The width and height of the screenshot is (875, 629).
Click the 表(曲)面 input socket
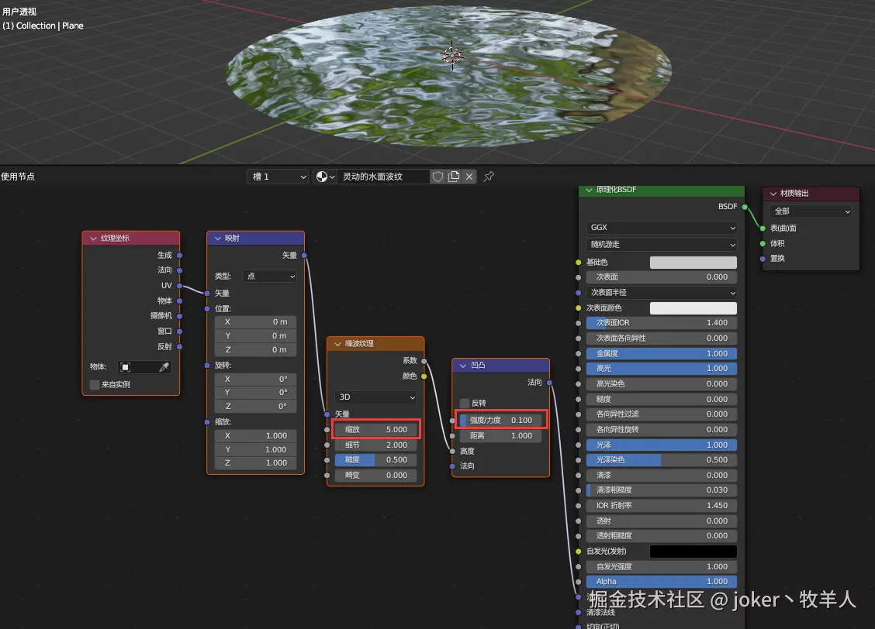click(x=763, y=229)
